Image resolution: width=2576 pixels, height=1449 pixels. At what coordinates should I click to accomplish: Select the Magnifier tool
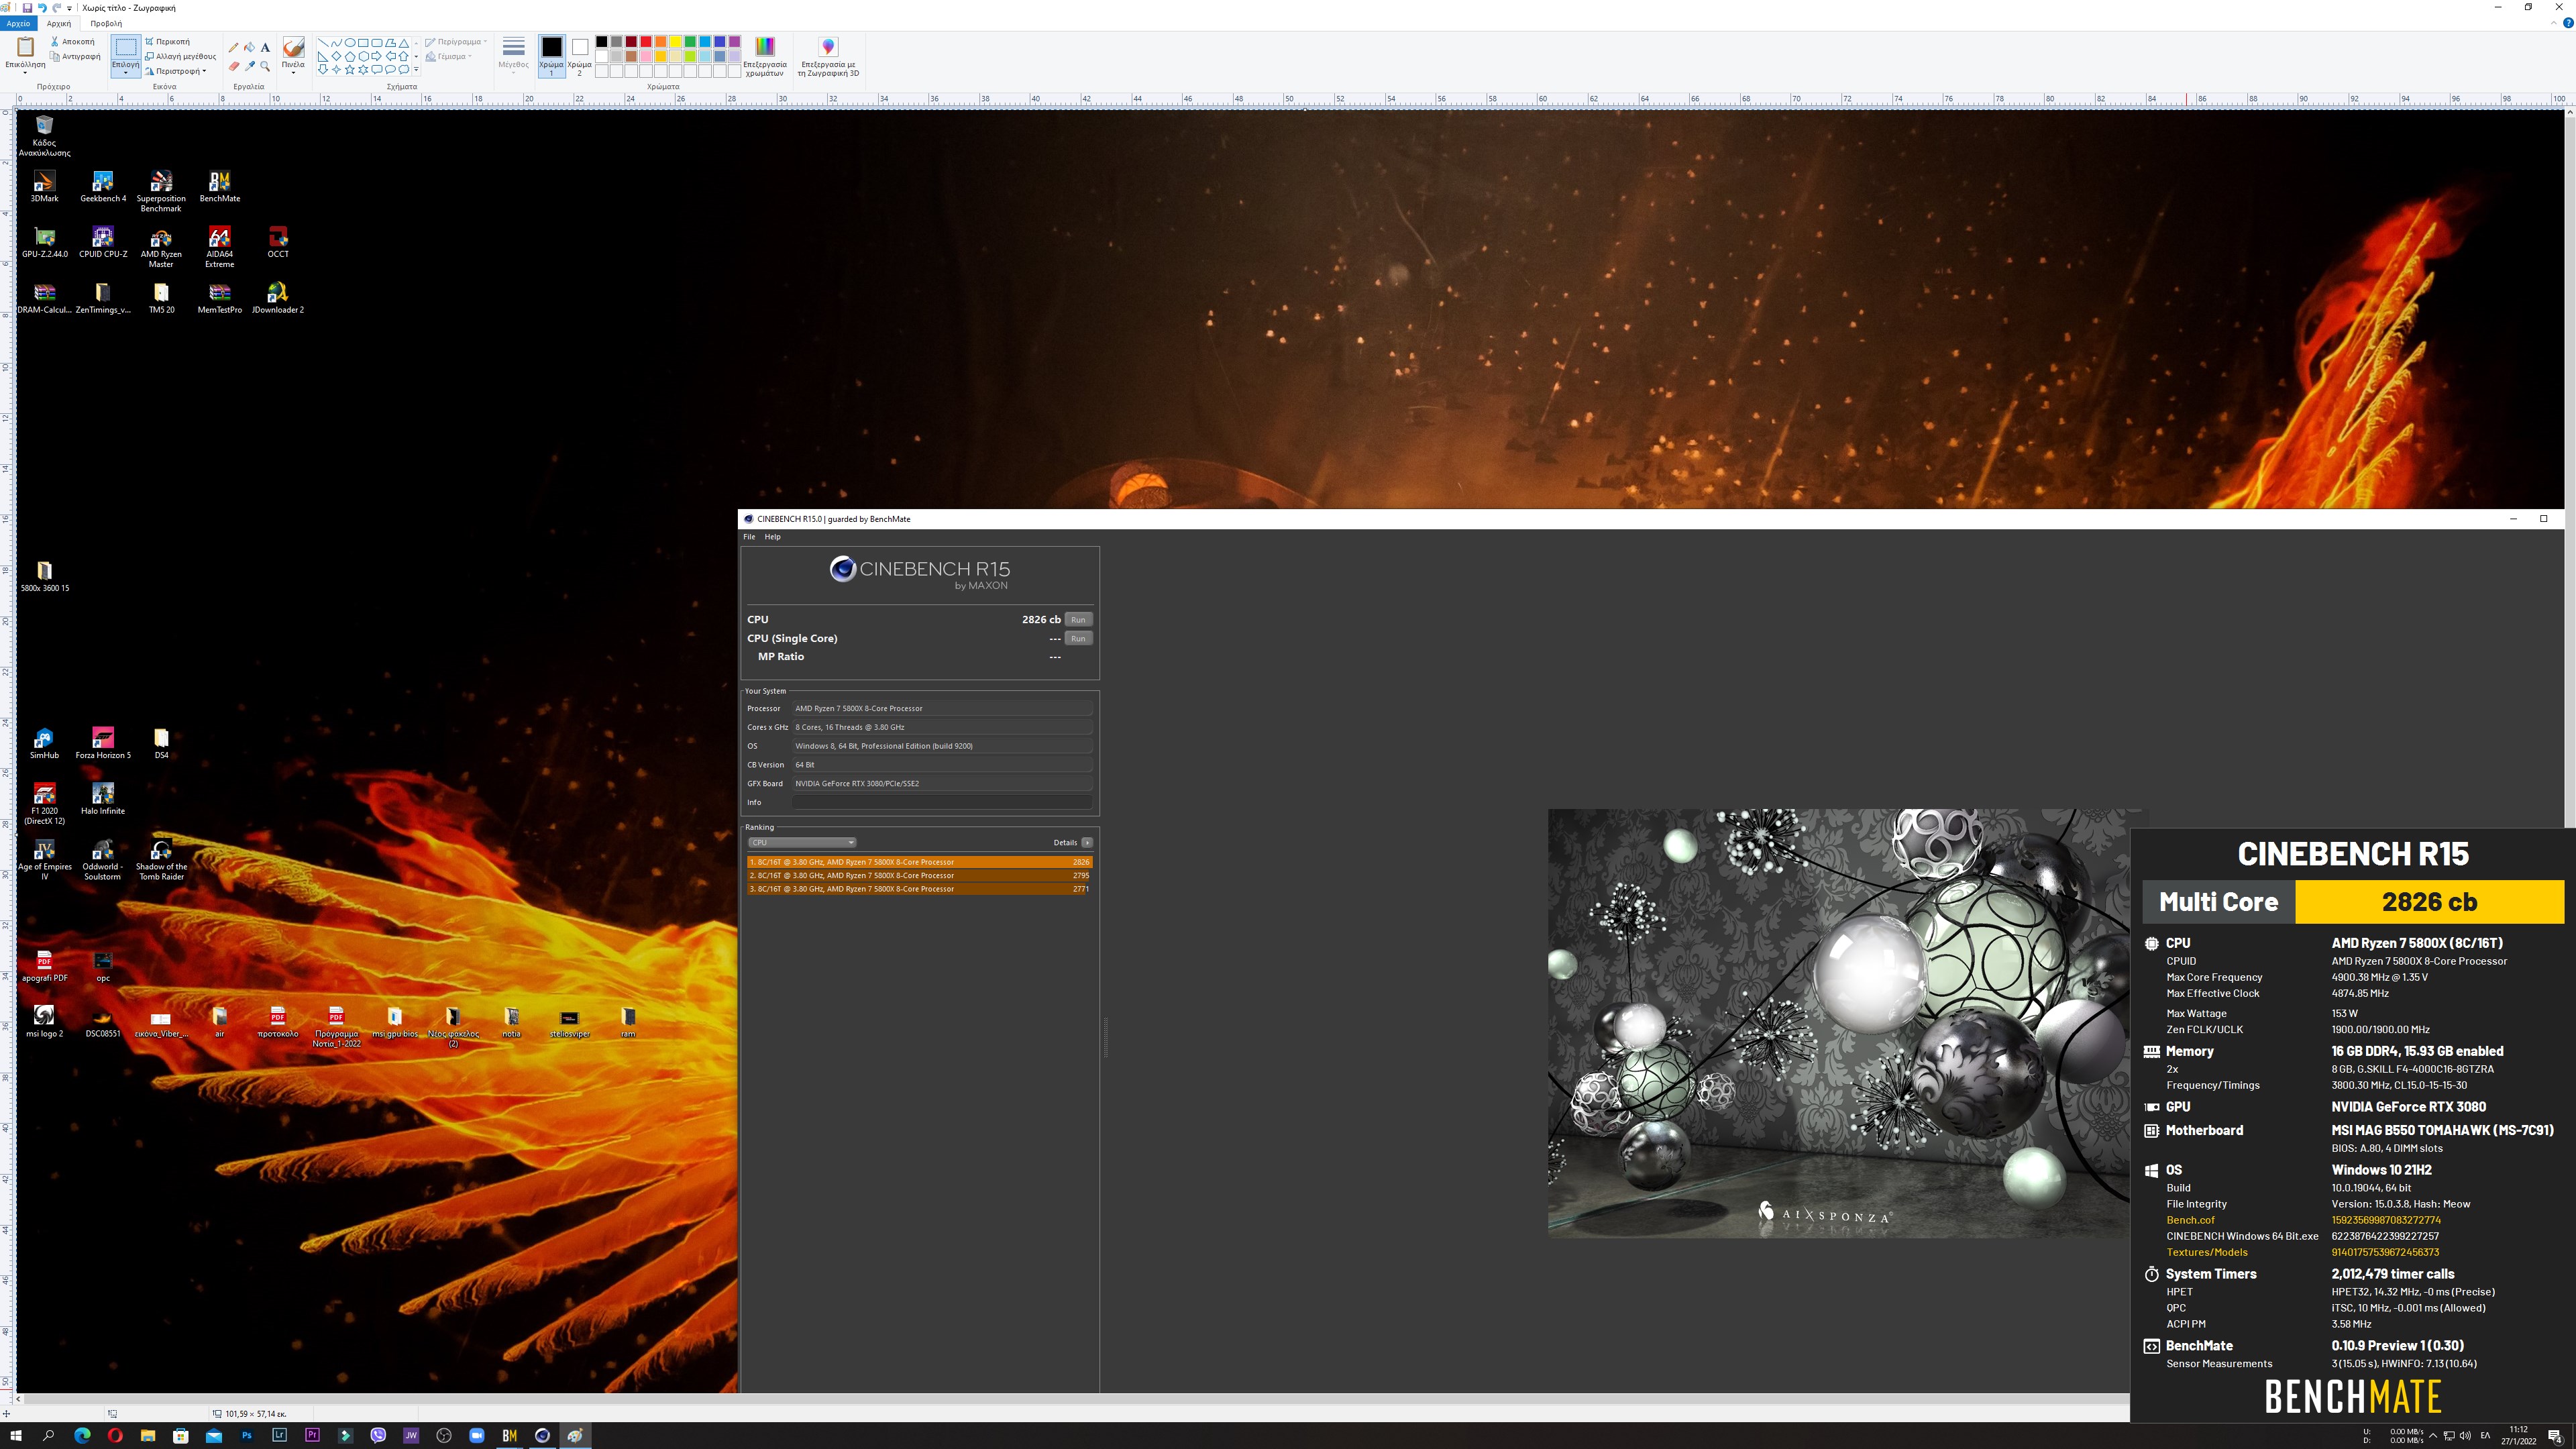(x=265, y=66)
